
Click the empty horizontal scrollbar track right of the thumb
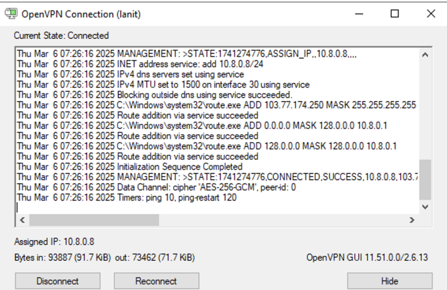pos(282,220)
